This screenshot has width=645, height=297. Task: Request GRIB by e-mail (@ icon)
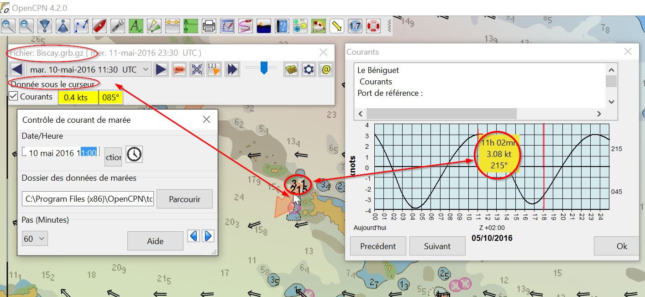pos(326,69)
